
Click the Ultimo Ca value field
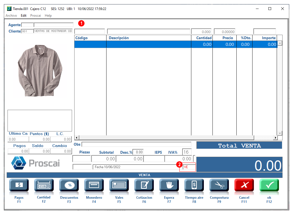18,139
